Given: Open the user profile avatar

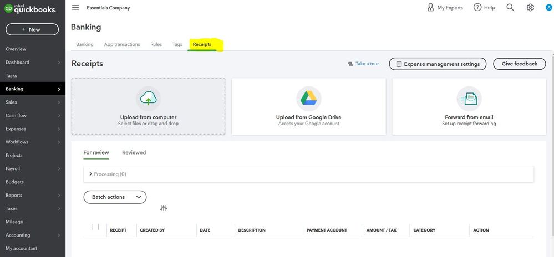Looking at the screenshot, I should 548,7.
